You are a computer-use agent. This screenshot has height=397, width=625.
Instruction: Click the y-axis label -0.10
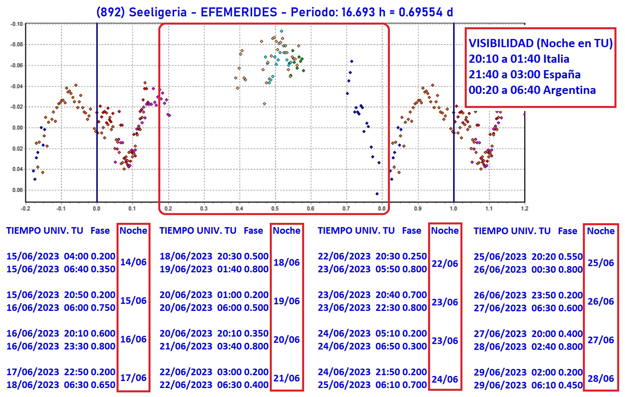tap(16, 24)
